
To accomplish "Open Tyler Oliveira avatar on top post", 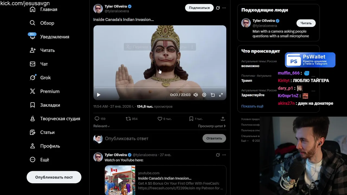I will [x=98, y=8].
